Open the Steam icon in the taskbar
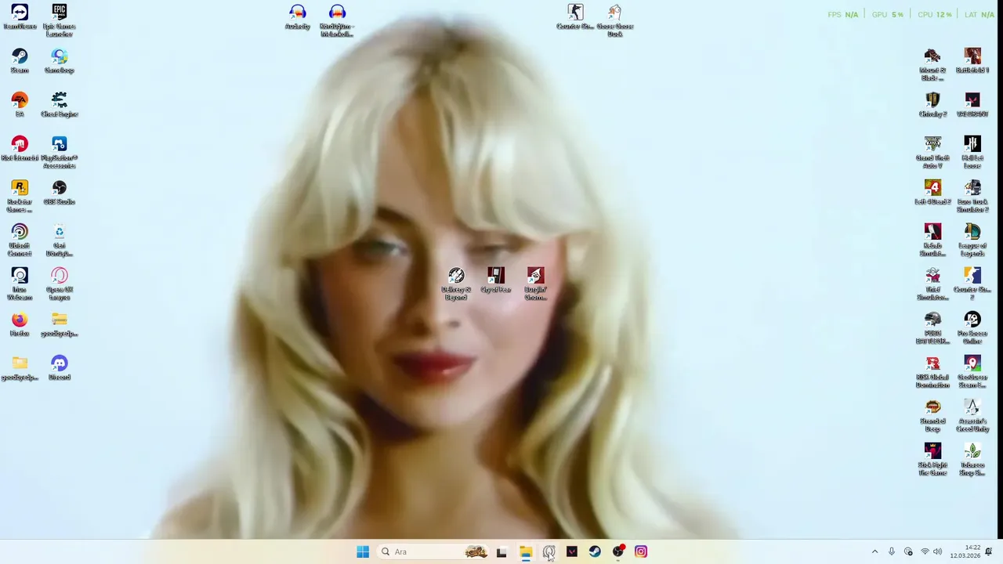Viewport: 1003px width, 564px height. 595,551
